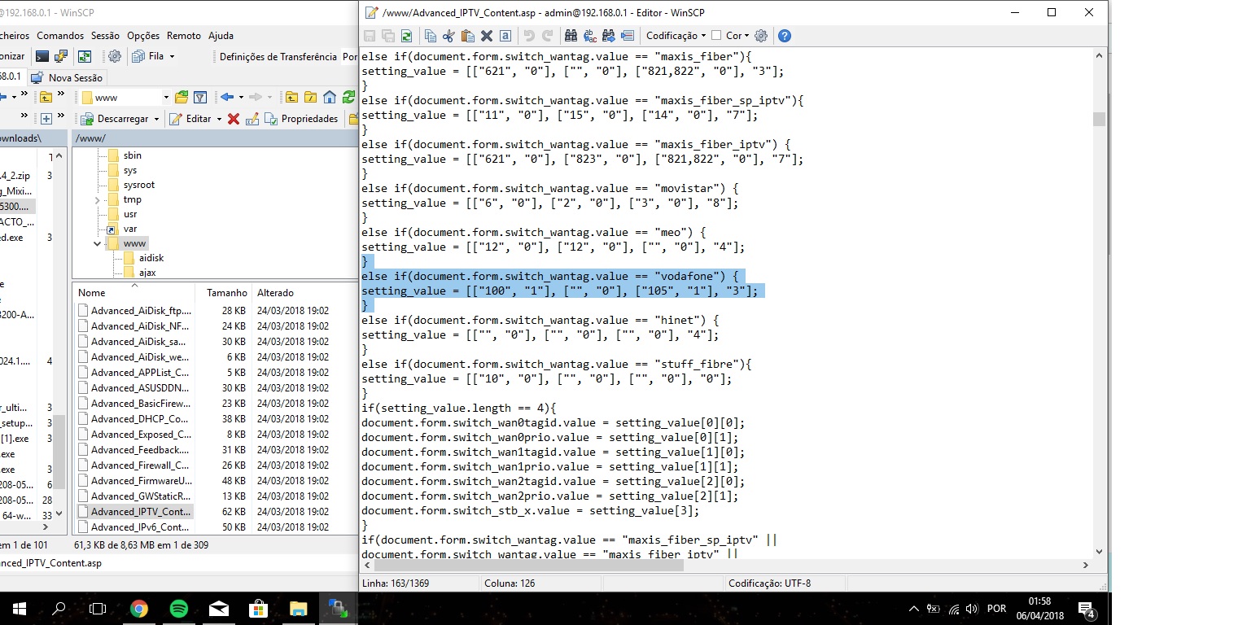Expand the Descarregar dropdown arrow
Image resolution: width=1260 pixels, height=625 pixels.
(156, 119)
